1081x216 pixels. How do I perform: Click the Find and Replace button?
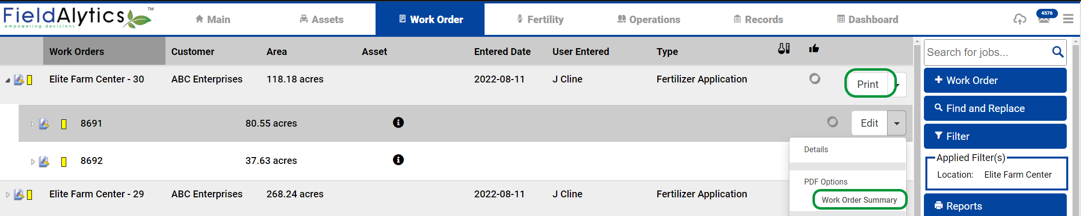tap(995, 108)
